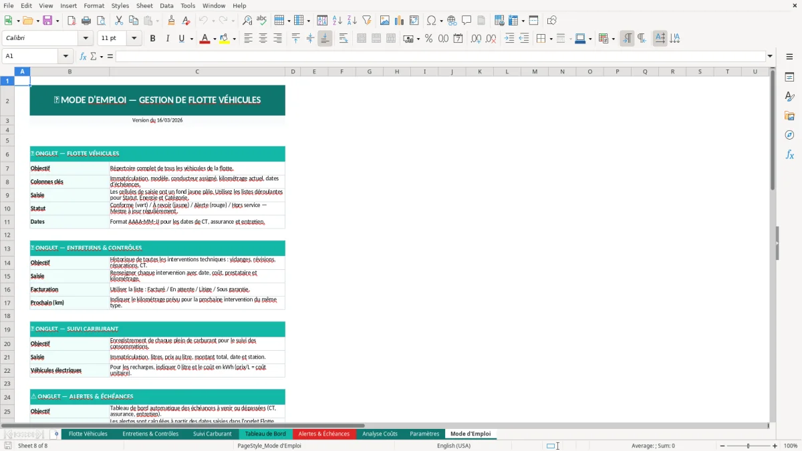
Task: Select row header 11
Action: (7, 222)
